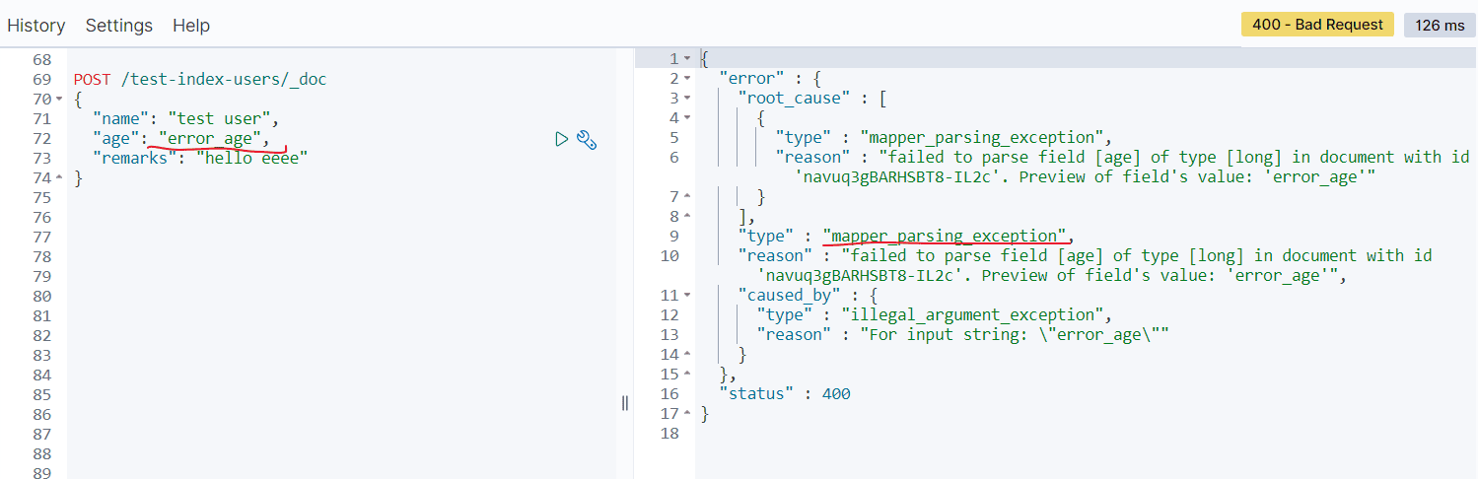
Task: Collapse the request body at line 70
Action: coord(59,100)
